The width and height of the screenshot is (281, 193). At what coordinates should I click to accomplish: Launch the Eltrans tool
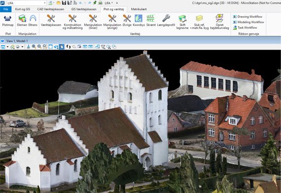33,21
